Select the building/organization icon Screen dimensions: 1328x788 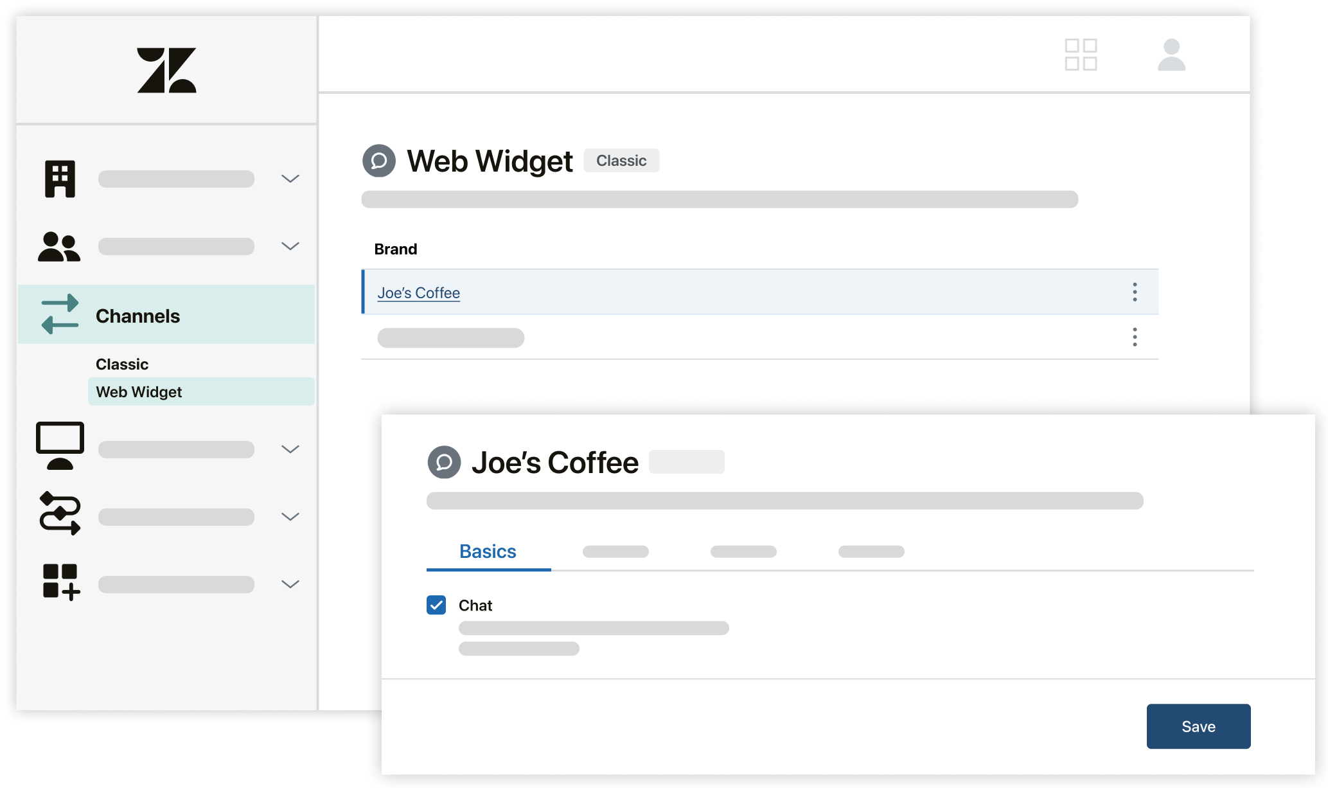[60, 178]
